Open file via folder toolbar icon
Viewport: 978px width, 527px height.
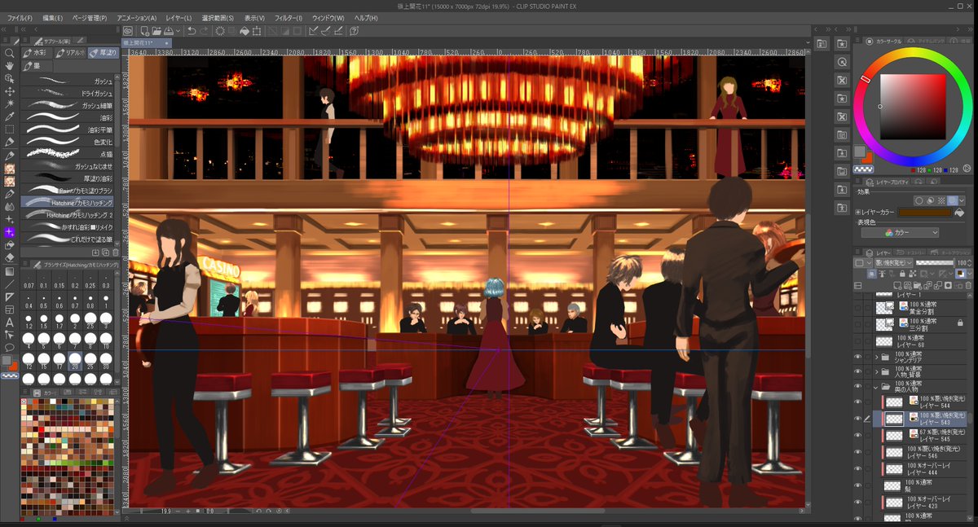pyautogui.click(x=156, y=31)
